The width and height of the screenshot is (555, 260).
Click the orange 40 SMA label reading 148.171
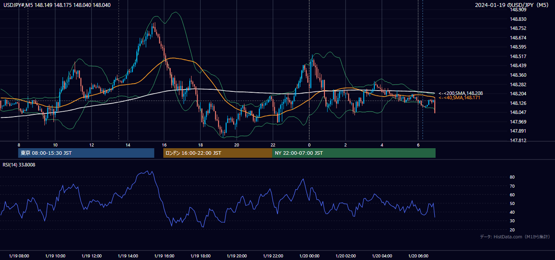point(459,97)
